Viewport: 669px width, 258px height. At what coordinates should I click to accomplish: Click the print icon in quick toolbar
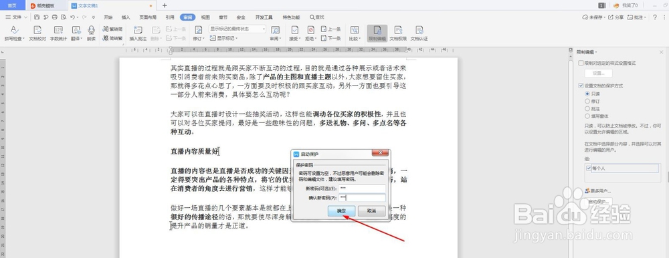point(55,17)
